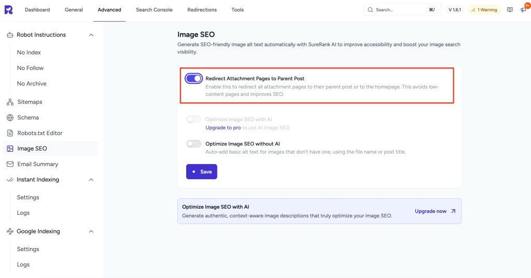Click the Upgrade to pro link

(x=223, y=127)
